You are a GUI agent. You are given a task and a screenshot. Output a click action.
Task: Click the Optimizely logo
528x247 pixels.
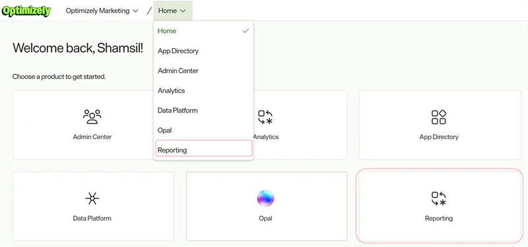coord(26,11)
